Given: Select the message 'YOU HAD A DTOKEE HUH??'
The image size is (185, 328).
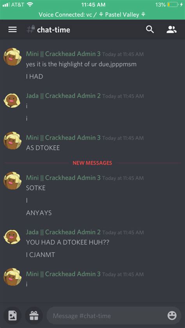Looking at the screenshot, I should (68, 242).
